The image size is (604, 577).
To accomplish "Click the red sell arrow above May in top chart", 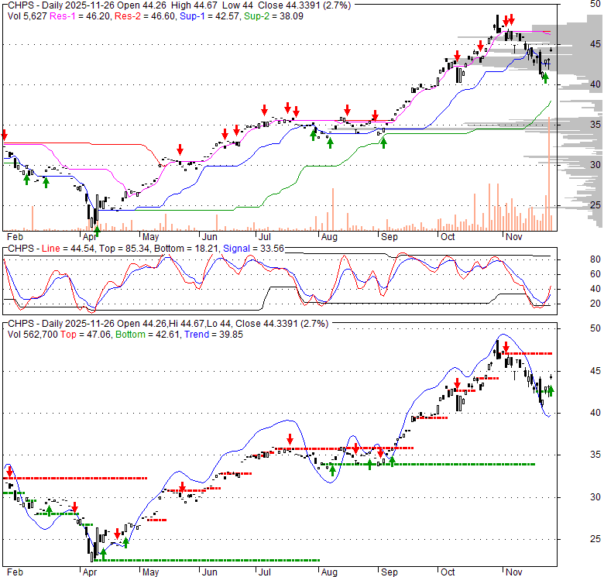I will [x=180, y=149].
